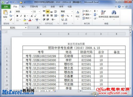This screenshot has height=97, width=133.
Task: Increase the indent
Action: [x=48, y=20]
